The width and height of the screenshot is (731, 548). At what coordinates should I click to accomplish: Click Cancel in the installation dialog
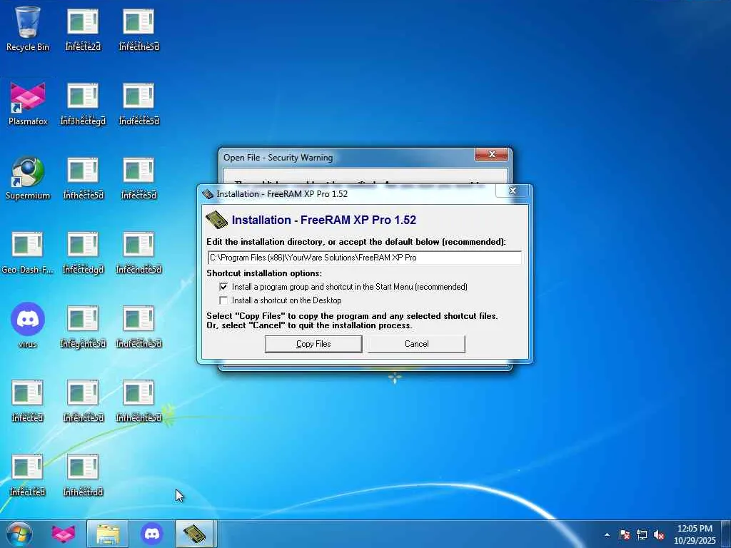(416, 344)
